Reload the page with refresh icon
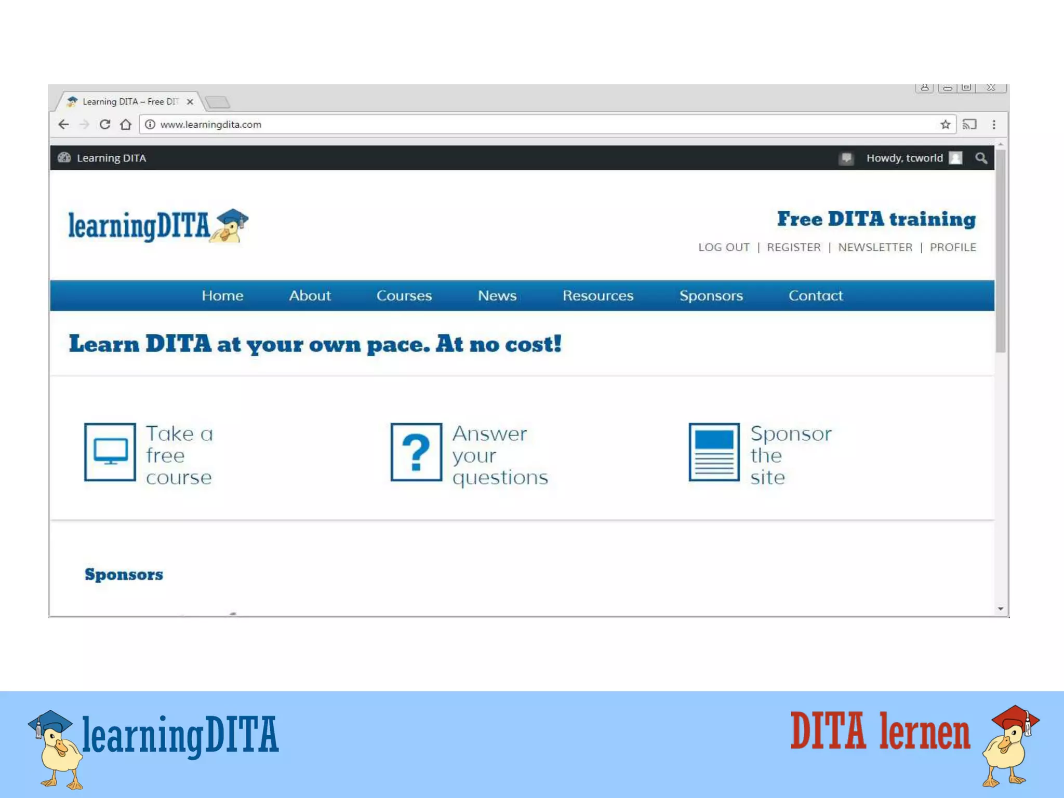Viewport: 1064px width, 798px height. pyautogui.click(x=105, y=125)
